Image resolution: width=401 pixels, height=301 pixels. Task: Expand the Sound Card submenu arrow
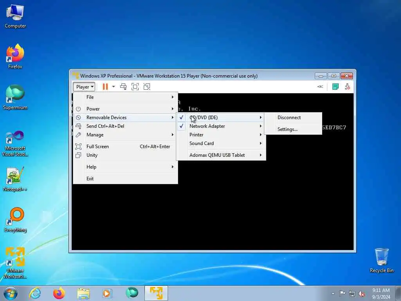pos(260,143)
